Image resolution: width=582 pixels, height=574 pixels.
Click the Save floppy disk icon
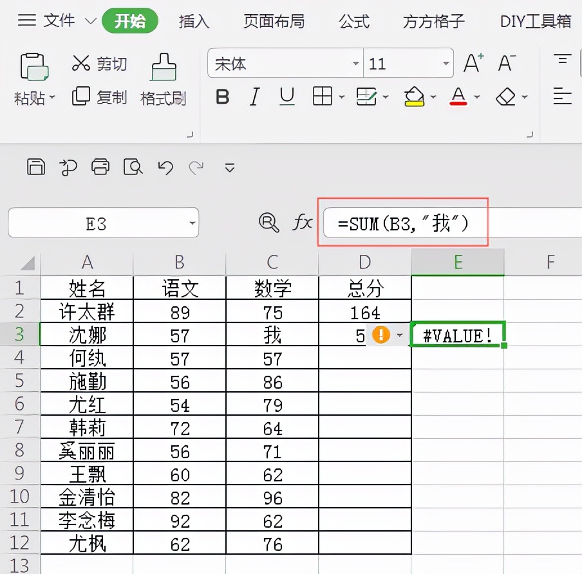pyautogui.click(x=36, y=167)
